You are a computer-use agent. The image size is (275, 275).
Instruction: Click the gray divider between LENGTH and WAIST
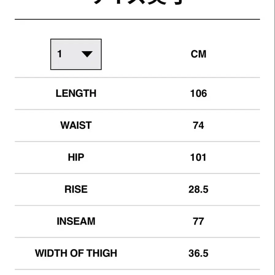coord(137,109)
